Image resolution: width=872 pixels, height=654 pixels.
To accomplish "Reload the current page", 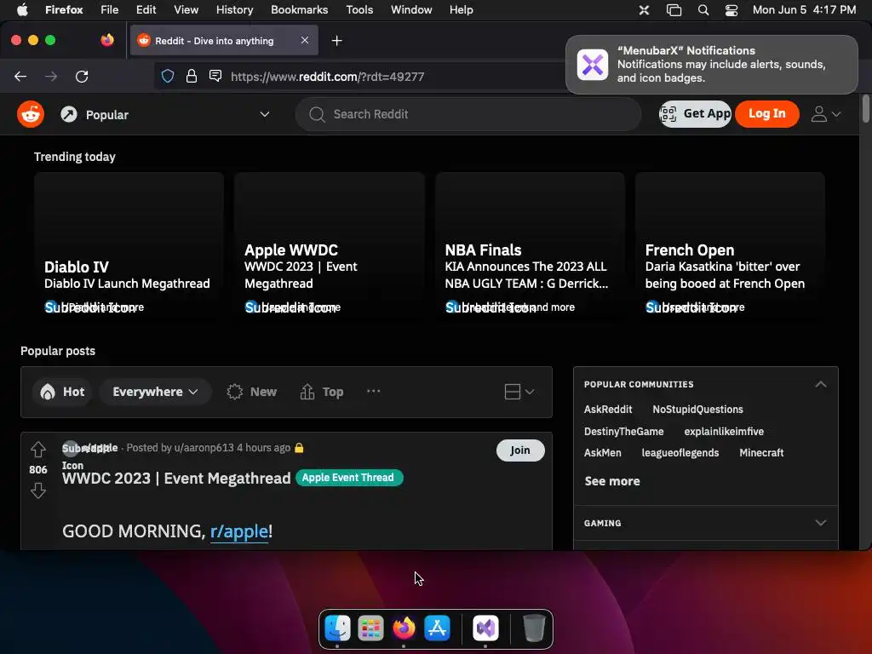I will (82, 76).
